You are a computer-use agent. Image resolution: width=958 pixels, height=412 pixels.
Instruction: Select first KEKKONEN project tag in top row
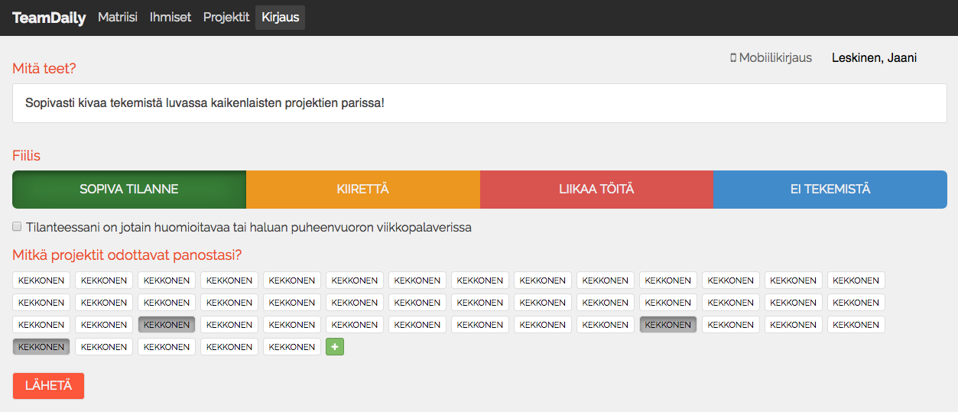(41, 281)
